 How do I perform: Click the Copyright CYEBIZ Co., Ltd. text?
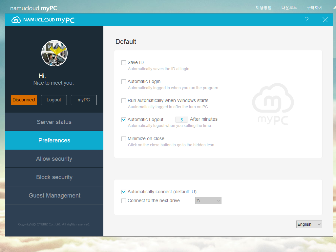54,224
